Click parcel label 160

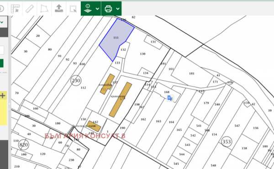[36, 108]
